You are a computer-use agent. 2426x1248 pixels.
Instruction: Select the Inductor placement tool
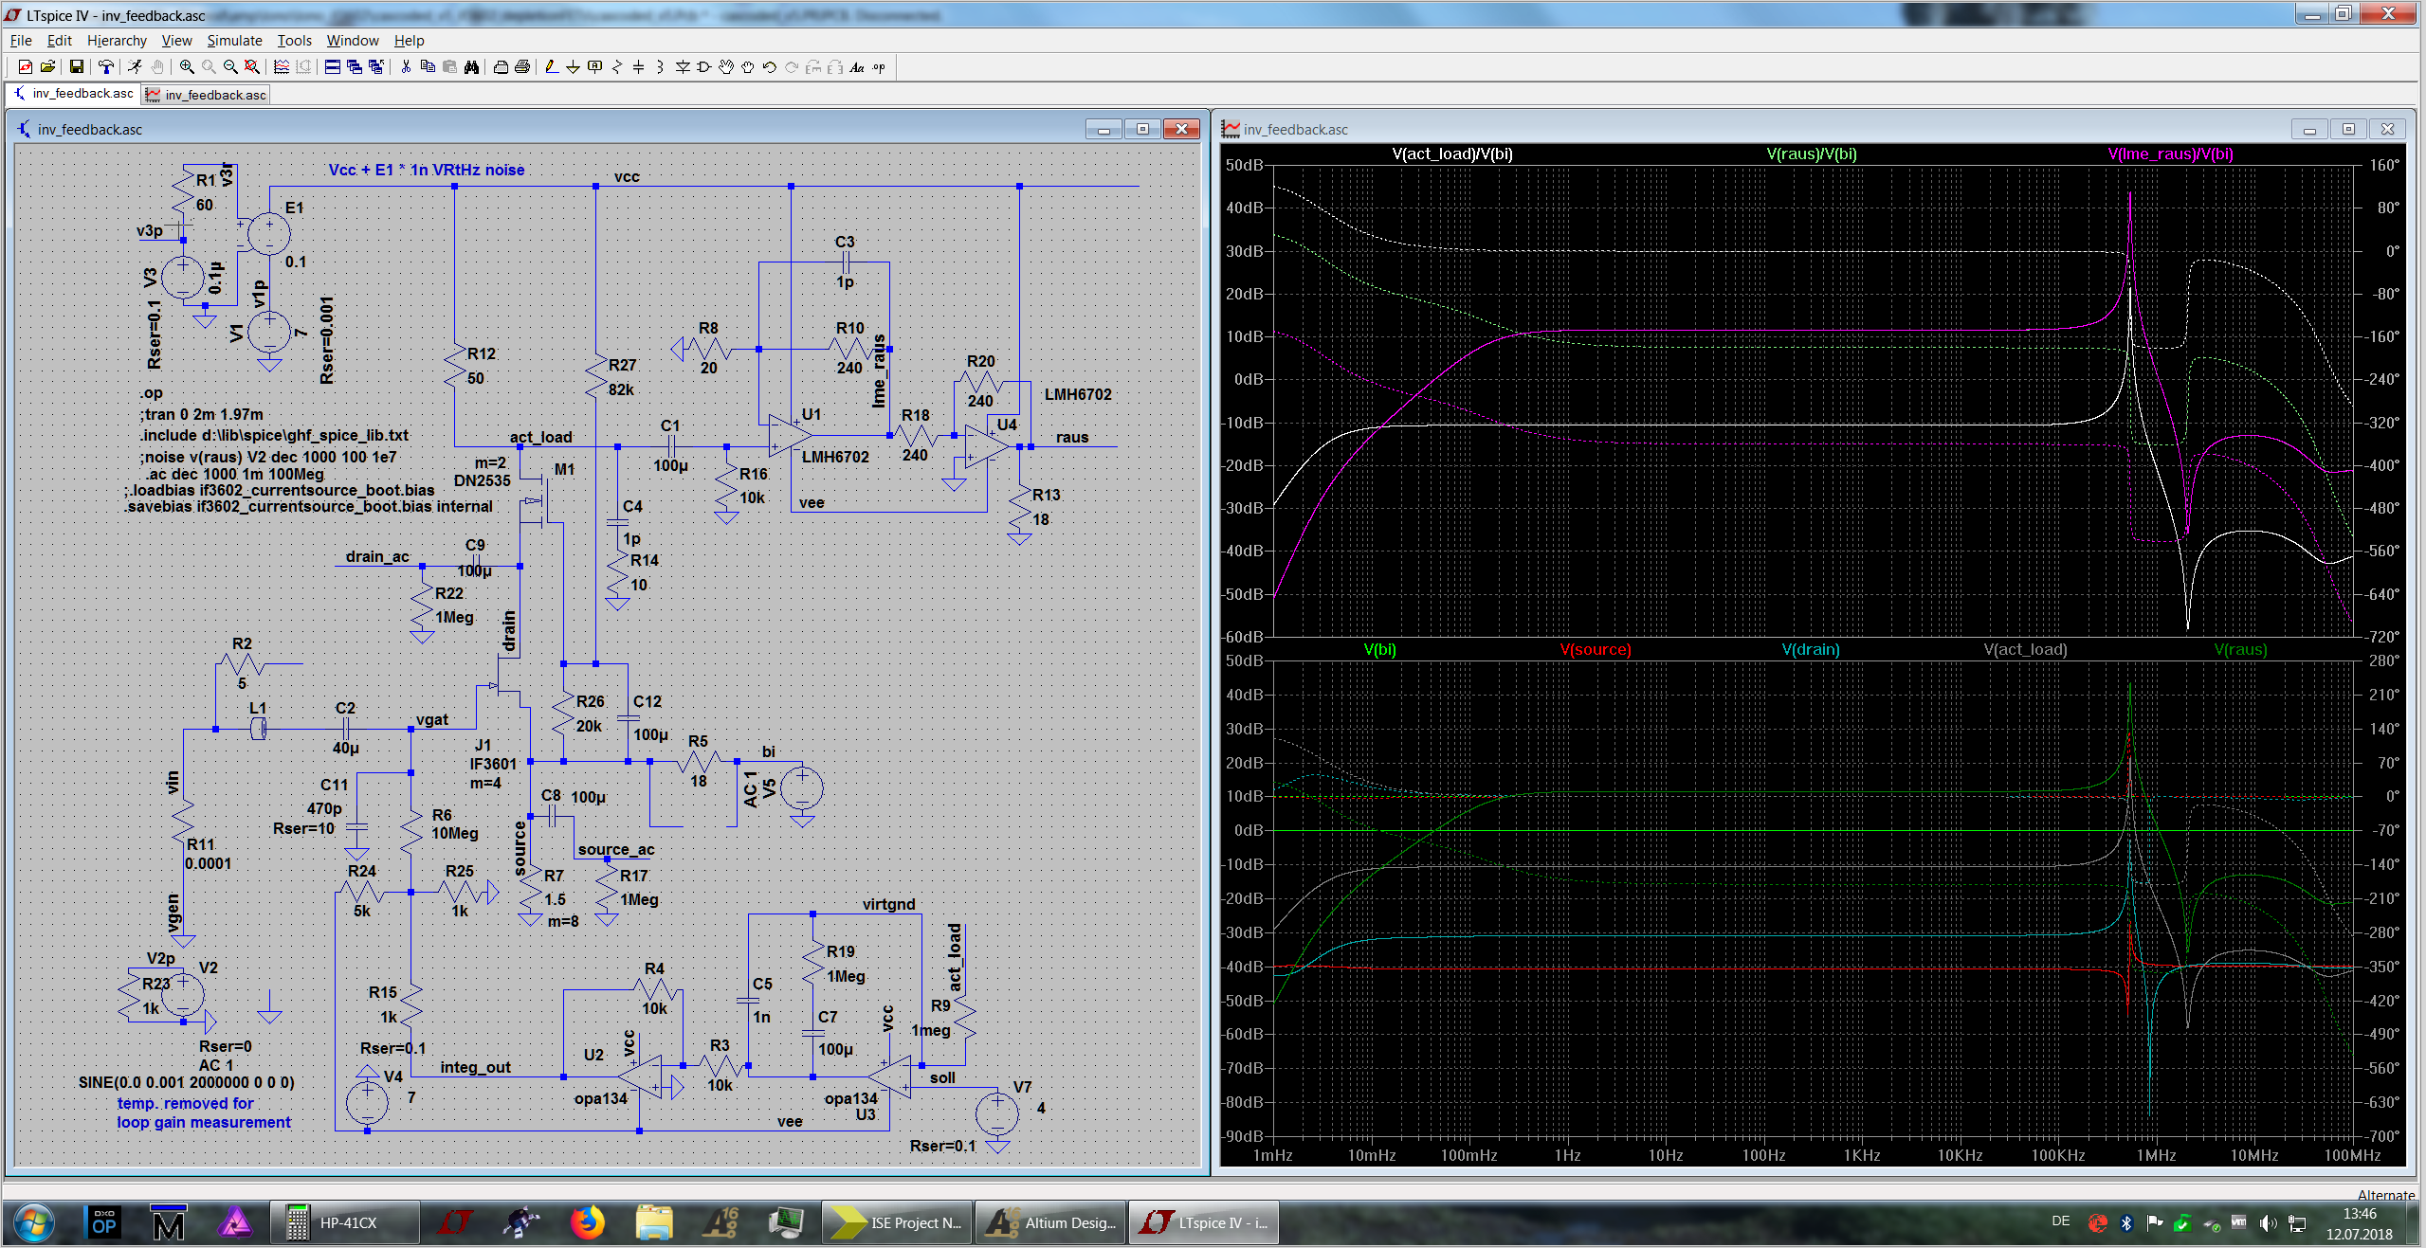661,67
